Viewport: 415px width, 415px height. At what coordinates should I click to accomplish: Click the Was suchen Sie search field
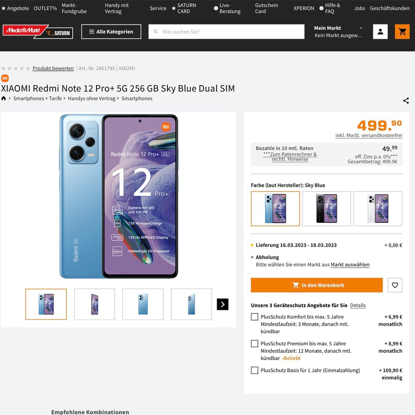point(227,32)
